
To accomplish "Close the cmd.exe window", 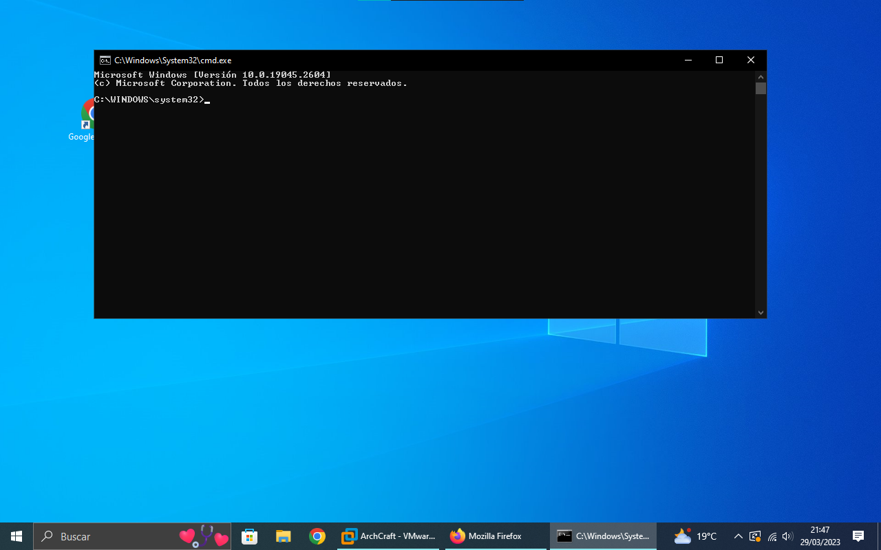I will click(751, 60).
